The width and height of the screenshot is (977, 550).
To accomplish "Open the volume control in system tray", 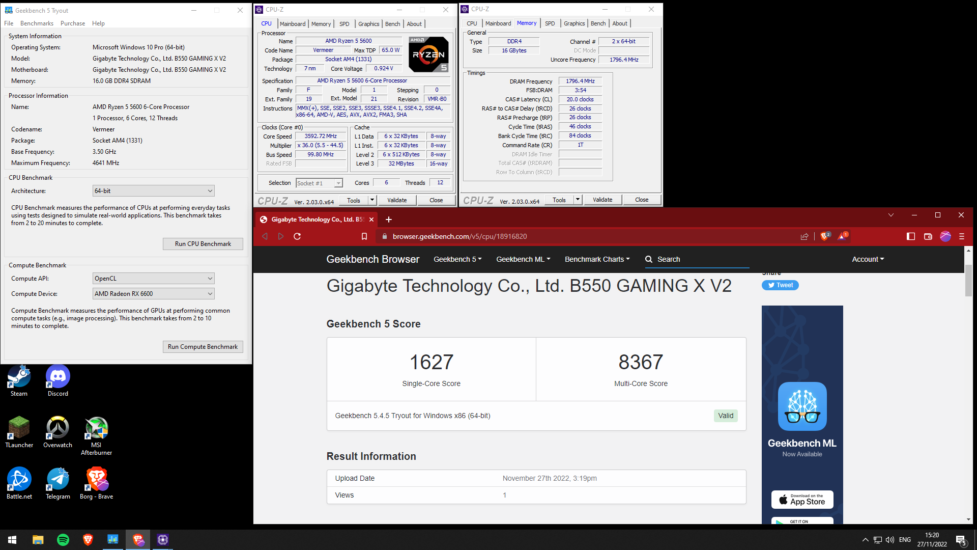I will click(x=890, y=540).
